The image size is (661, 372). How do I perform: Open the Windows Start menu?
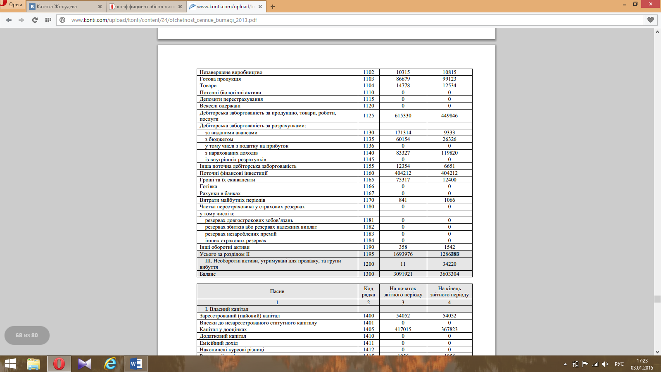10,364
